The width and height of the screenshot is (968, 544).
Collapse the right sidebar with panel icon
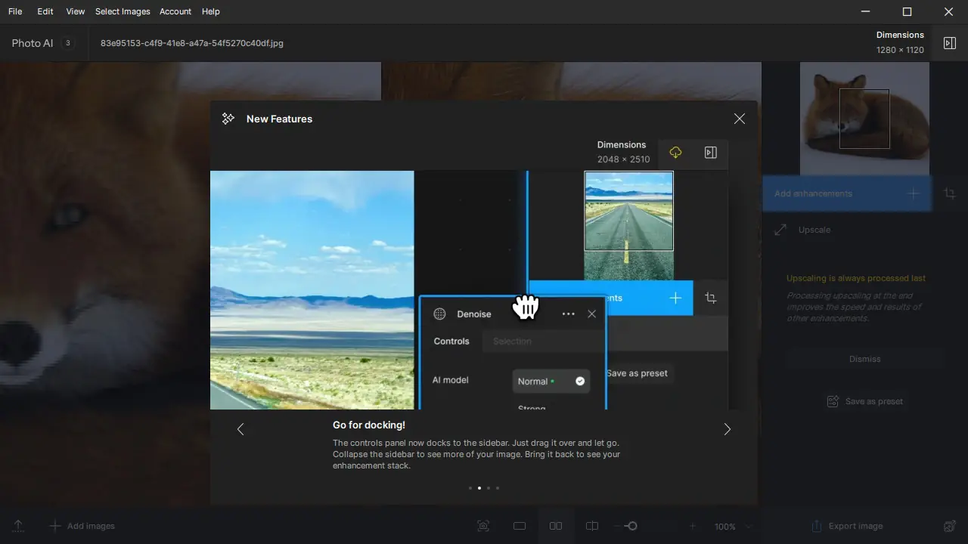(x=950, y=42)
